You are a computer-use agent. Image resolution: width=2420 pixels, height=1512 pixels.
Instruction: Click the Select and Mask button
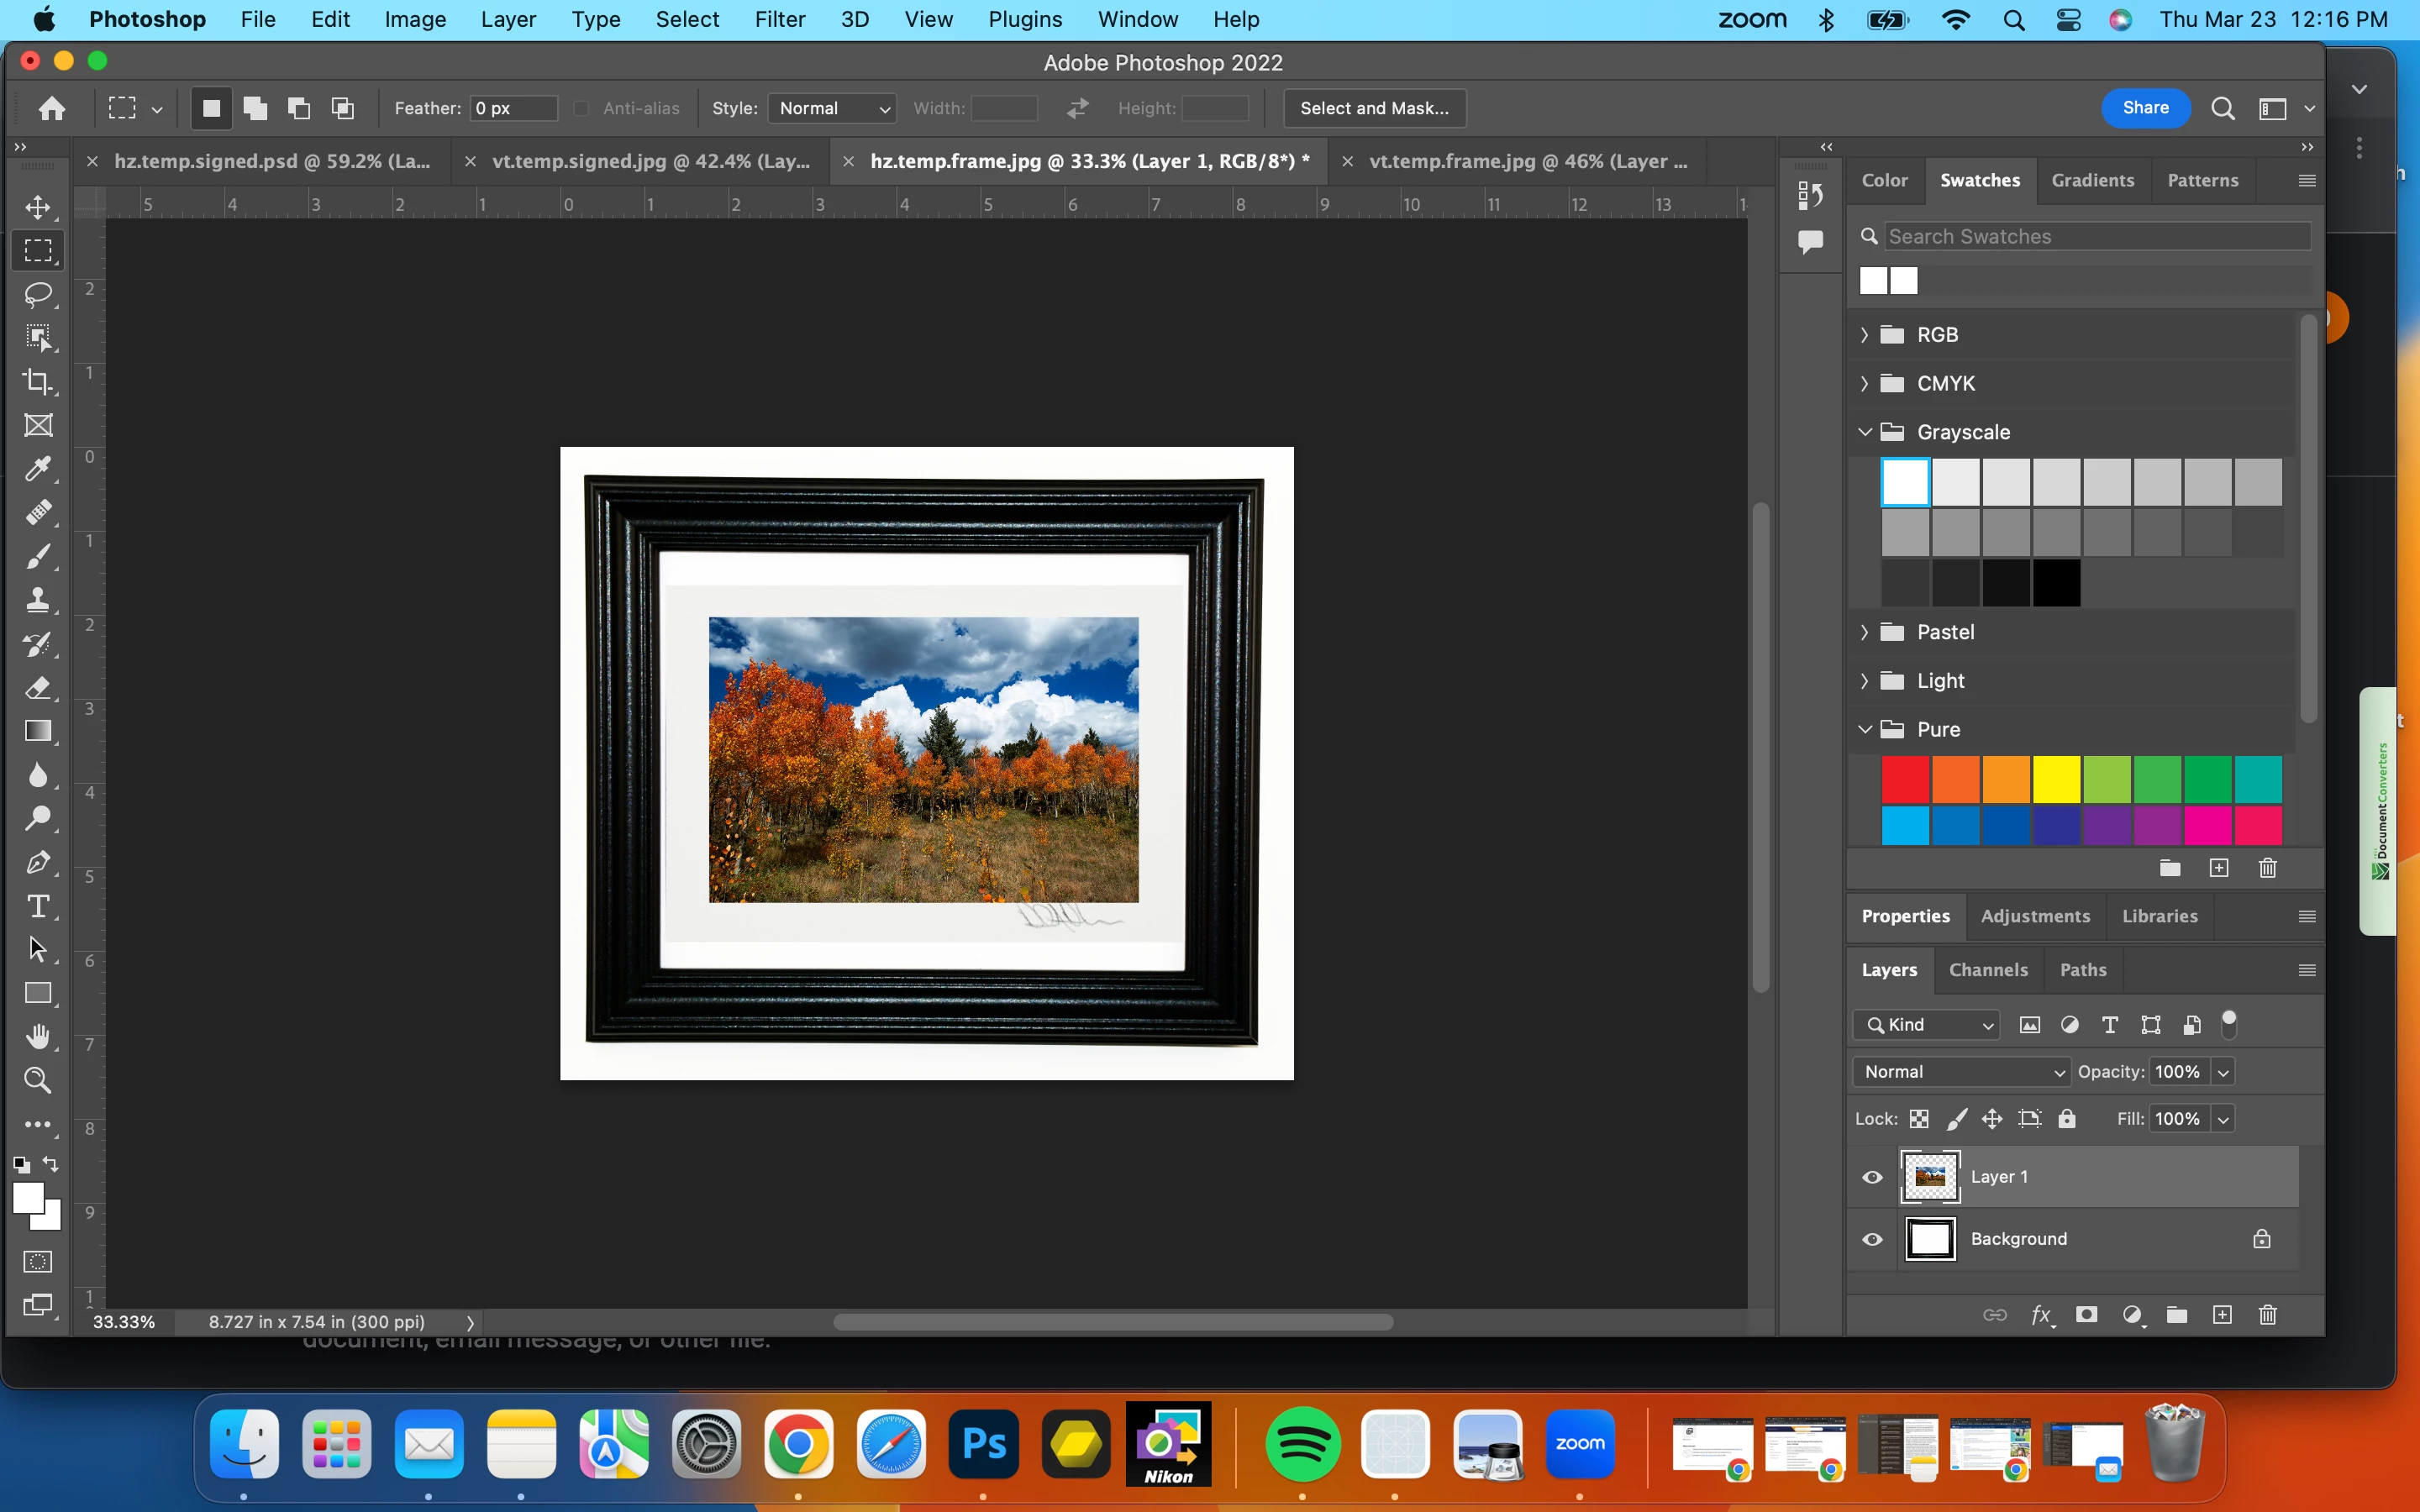pyautogui.click(x=1374, y=108)
